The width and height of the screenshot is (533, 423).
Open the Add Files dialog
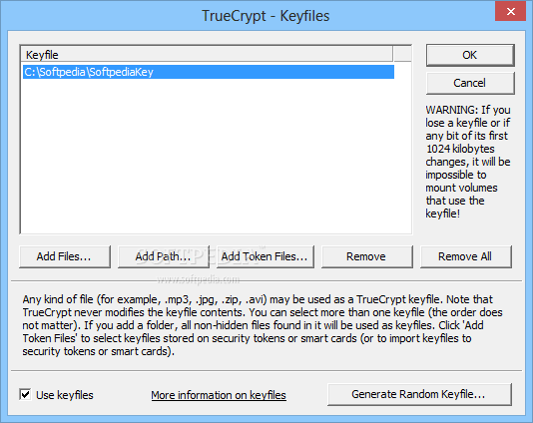coord(65,256)
